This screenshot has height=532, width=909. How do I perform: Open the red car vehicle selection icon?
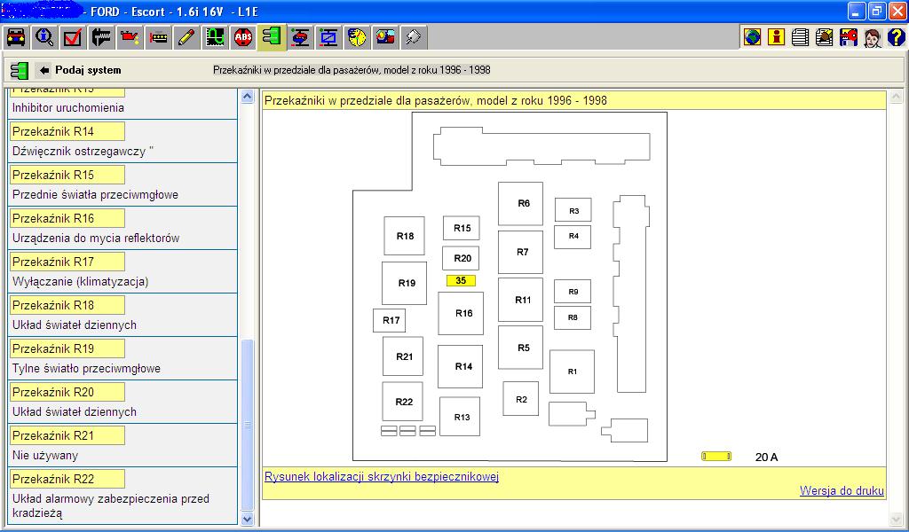[16, 37]
